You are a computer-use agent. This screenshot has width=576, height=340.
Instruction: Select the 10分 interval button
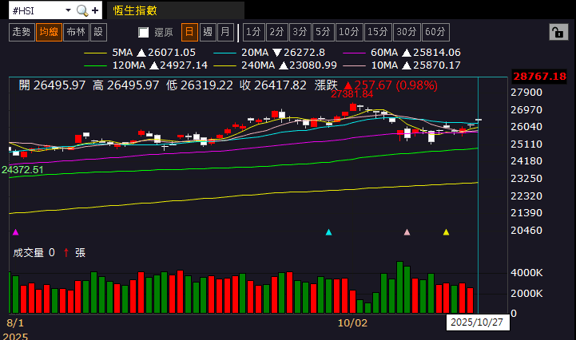point(349,32)
